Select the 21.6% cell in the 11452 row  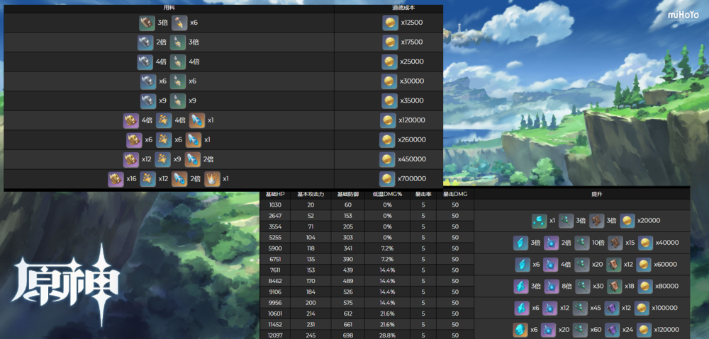pos(388,324)
